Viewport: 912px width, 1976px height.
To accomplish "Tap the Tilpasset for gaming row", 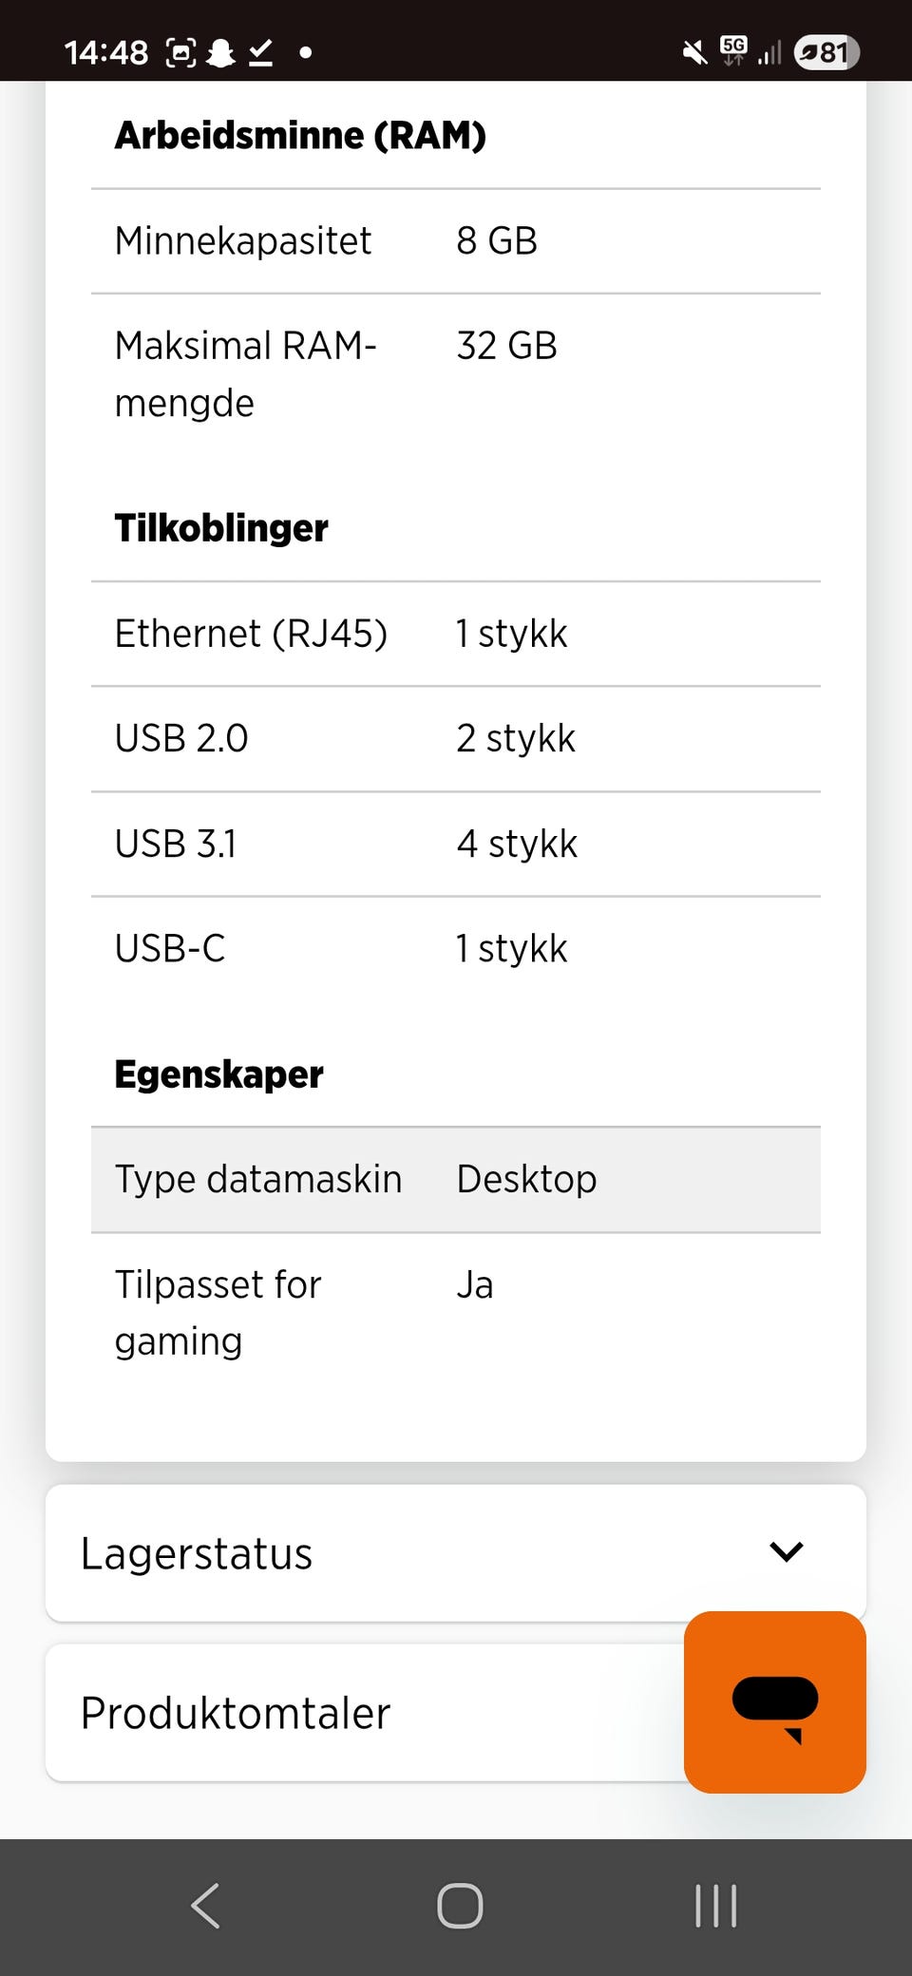I will tap(456, 1313).
